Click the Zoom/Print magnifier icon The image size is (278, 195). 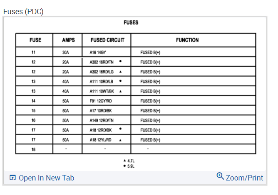(221, 176)
